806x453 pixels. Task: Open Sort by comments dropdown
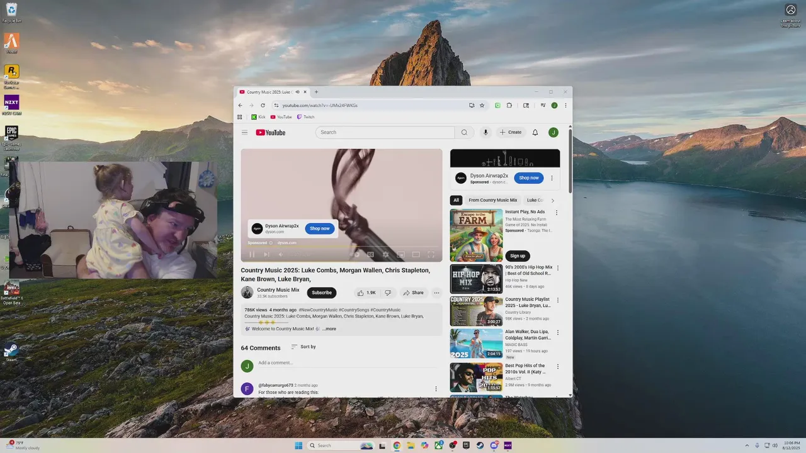[x=304, y=347]
